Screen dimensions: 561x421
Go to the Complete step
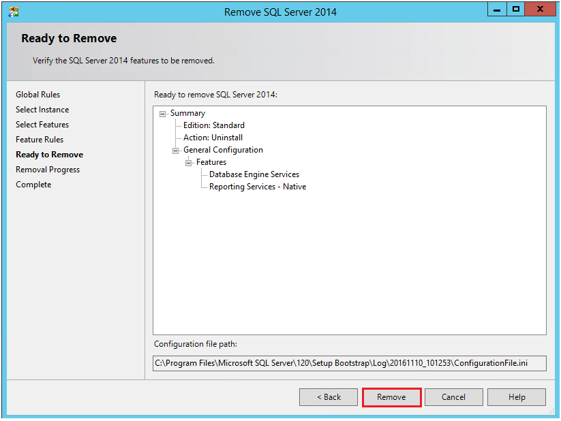tap(33, 185)
